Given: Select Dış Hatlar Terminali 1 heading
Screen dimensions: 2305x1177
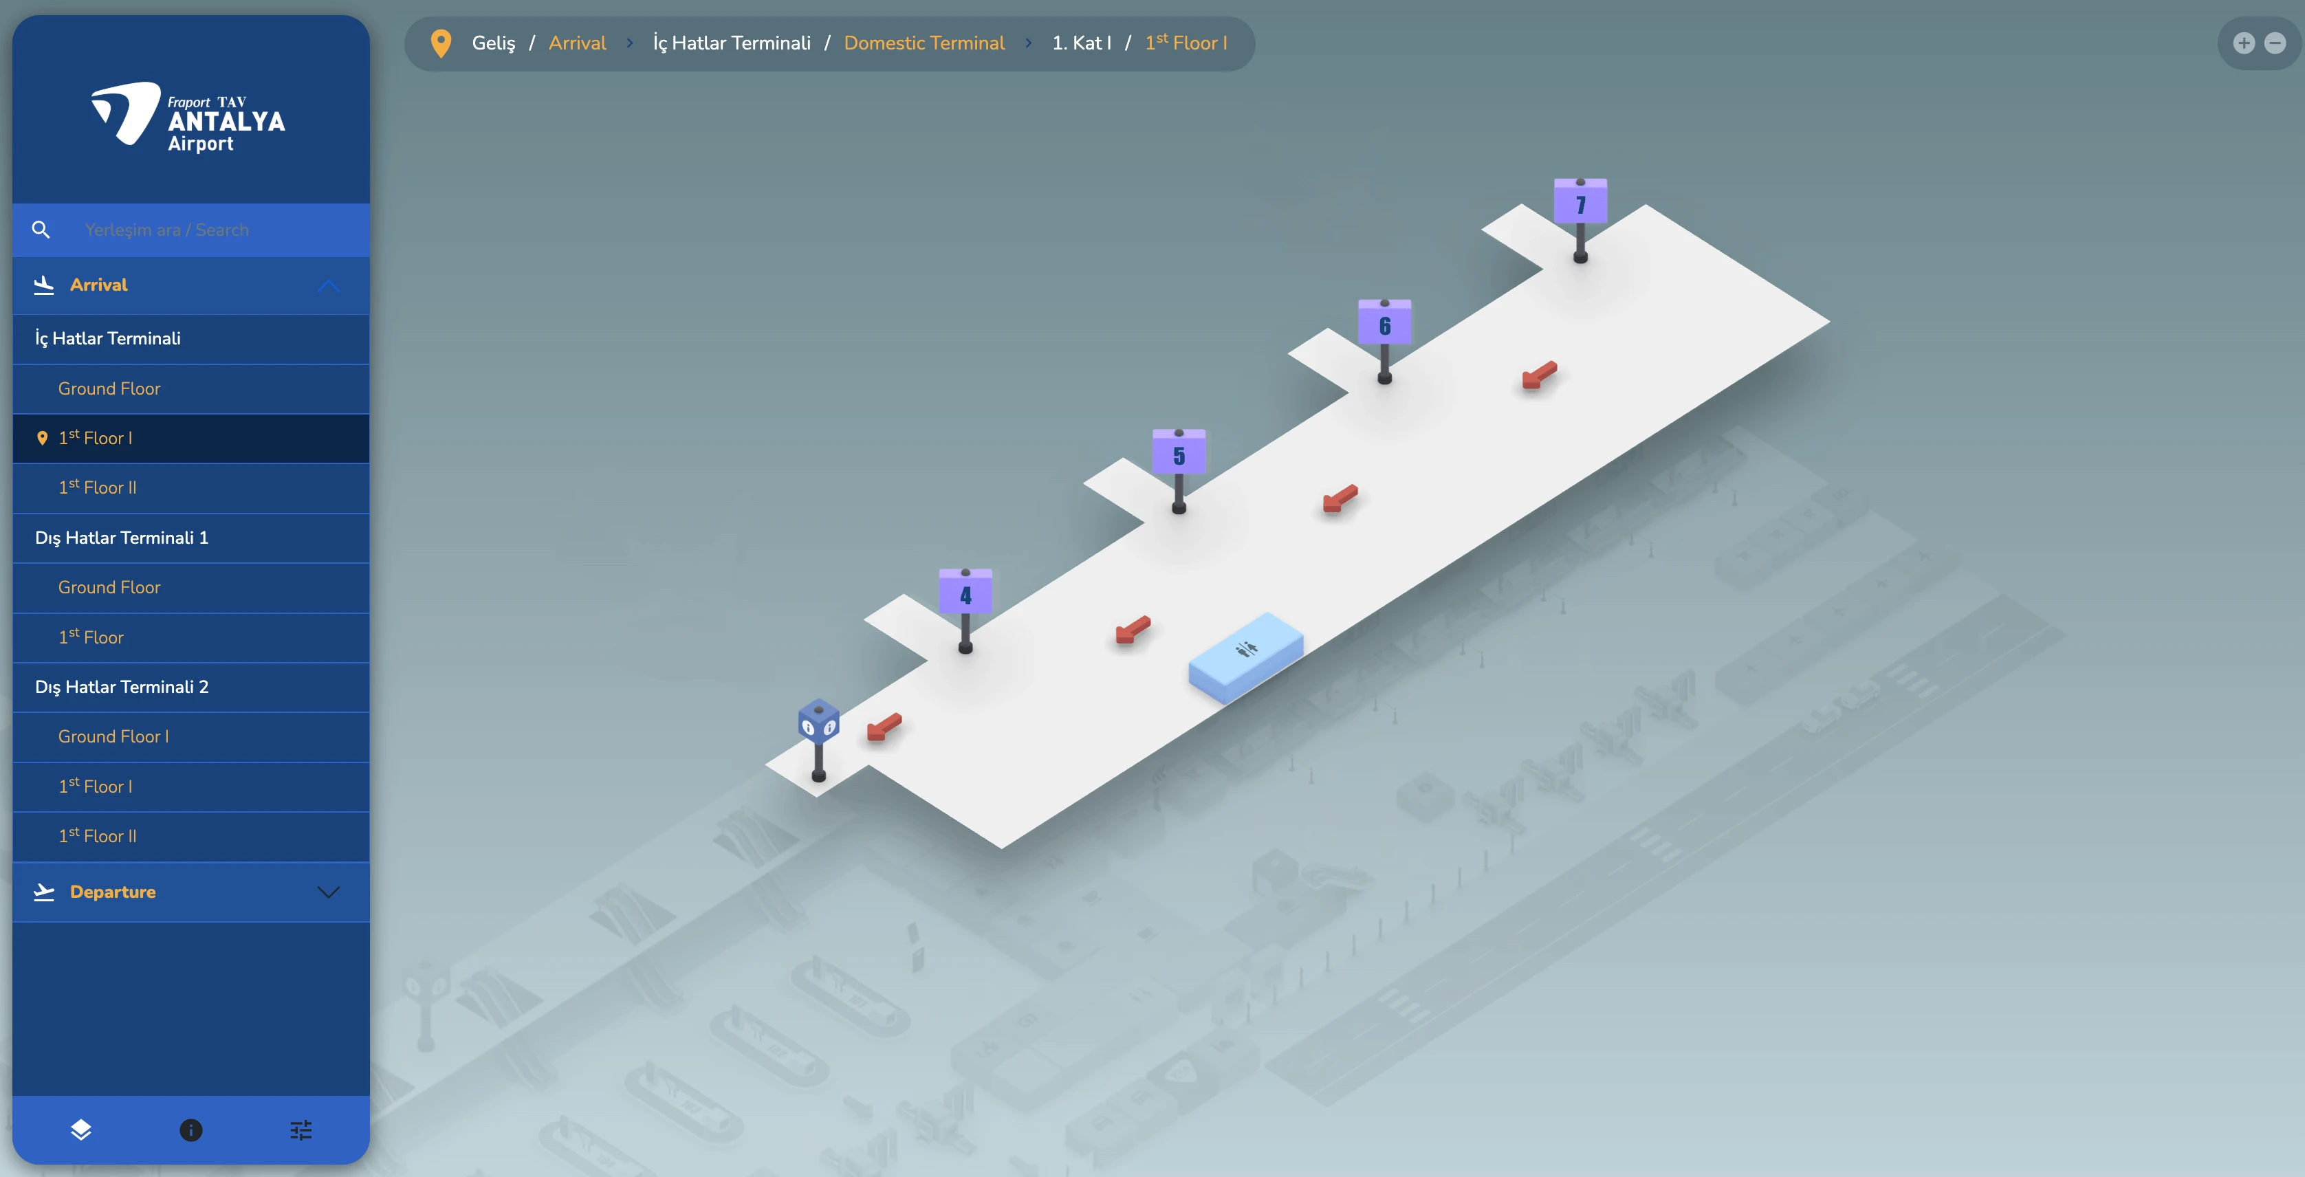Looking at the screenshot, I should pos(122,538).
